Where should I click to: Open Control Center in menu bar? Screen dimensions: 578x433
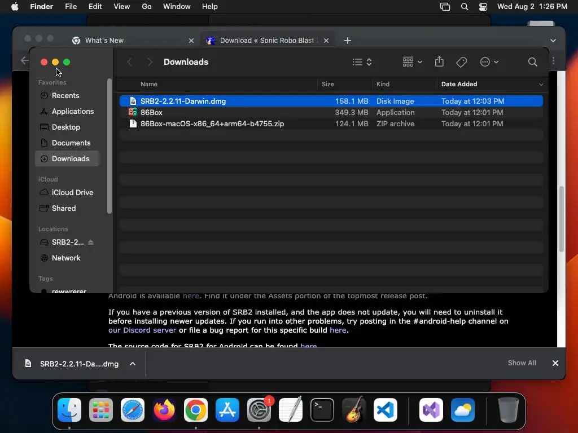tap(483, 7)
